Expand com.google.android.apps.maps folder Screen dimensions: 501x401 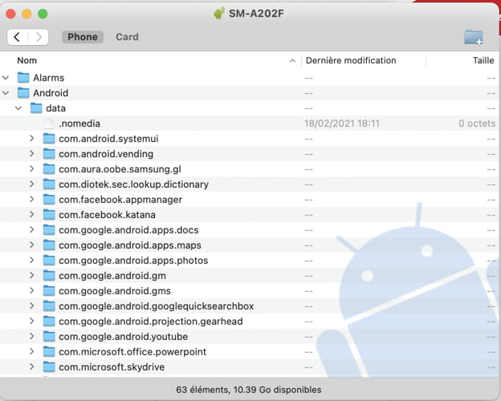point(31,245)
